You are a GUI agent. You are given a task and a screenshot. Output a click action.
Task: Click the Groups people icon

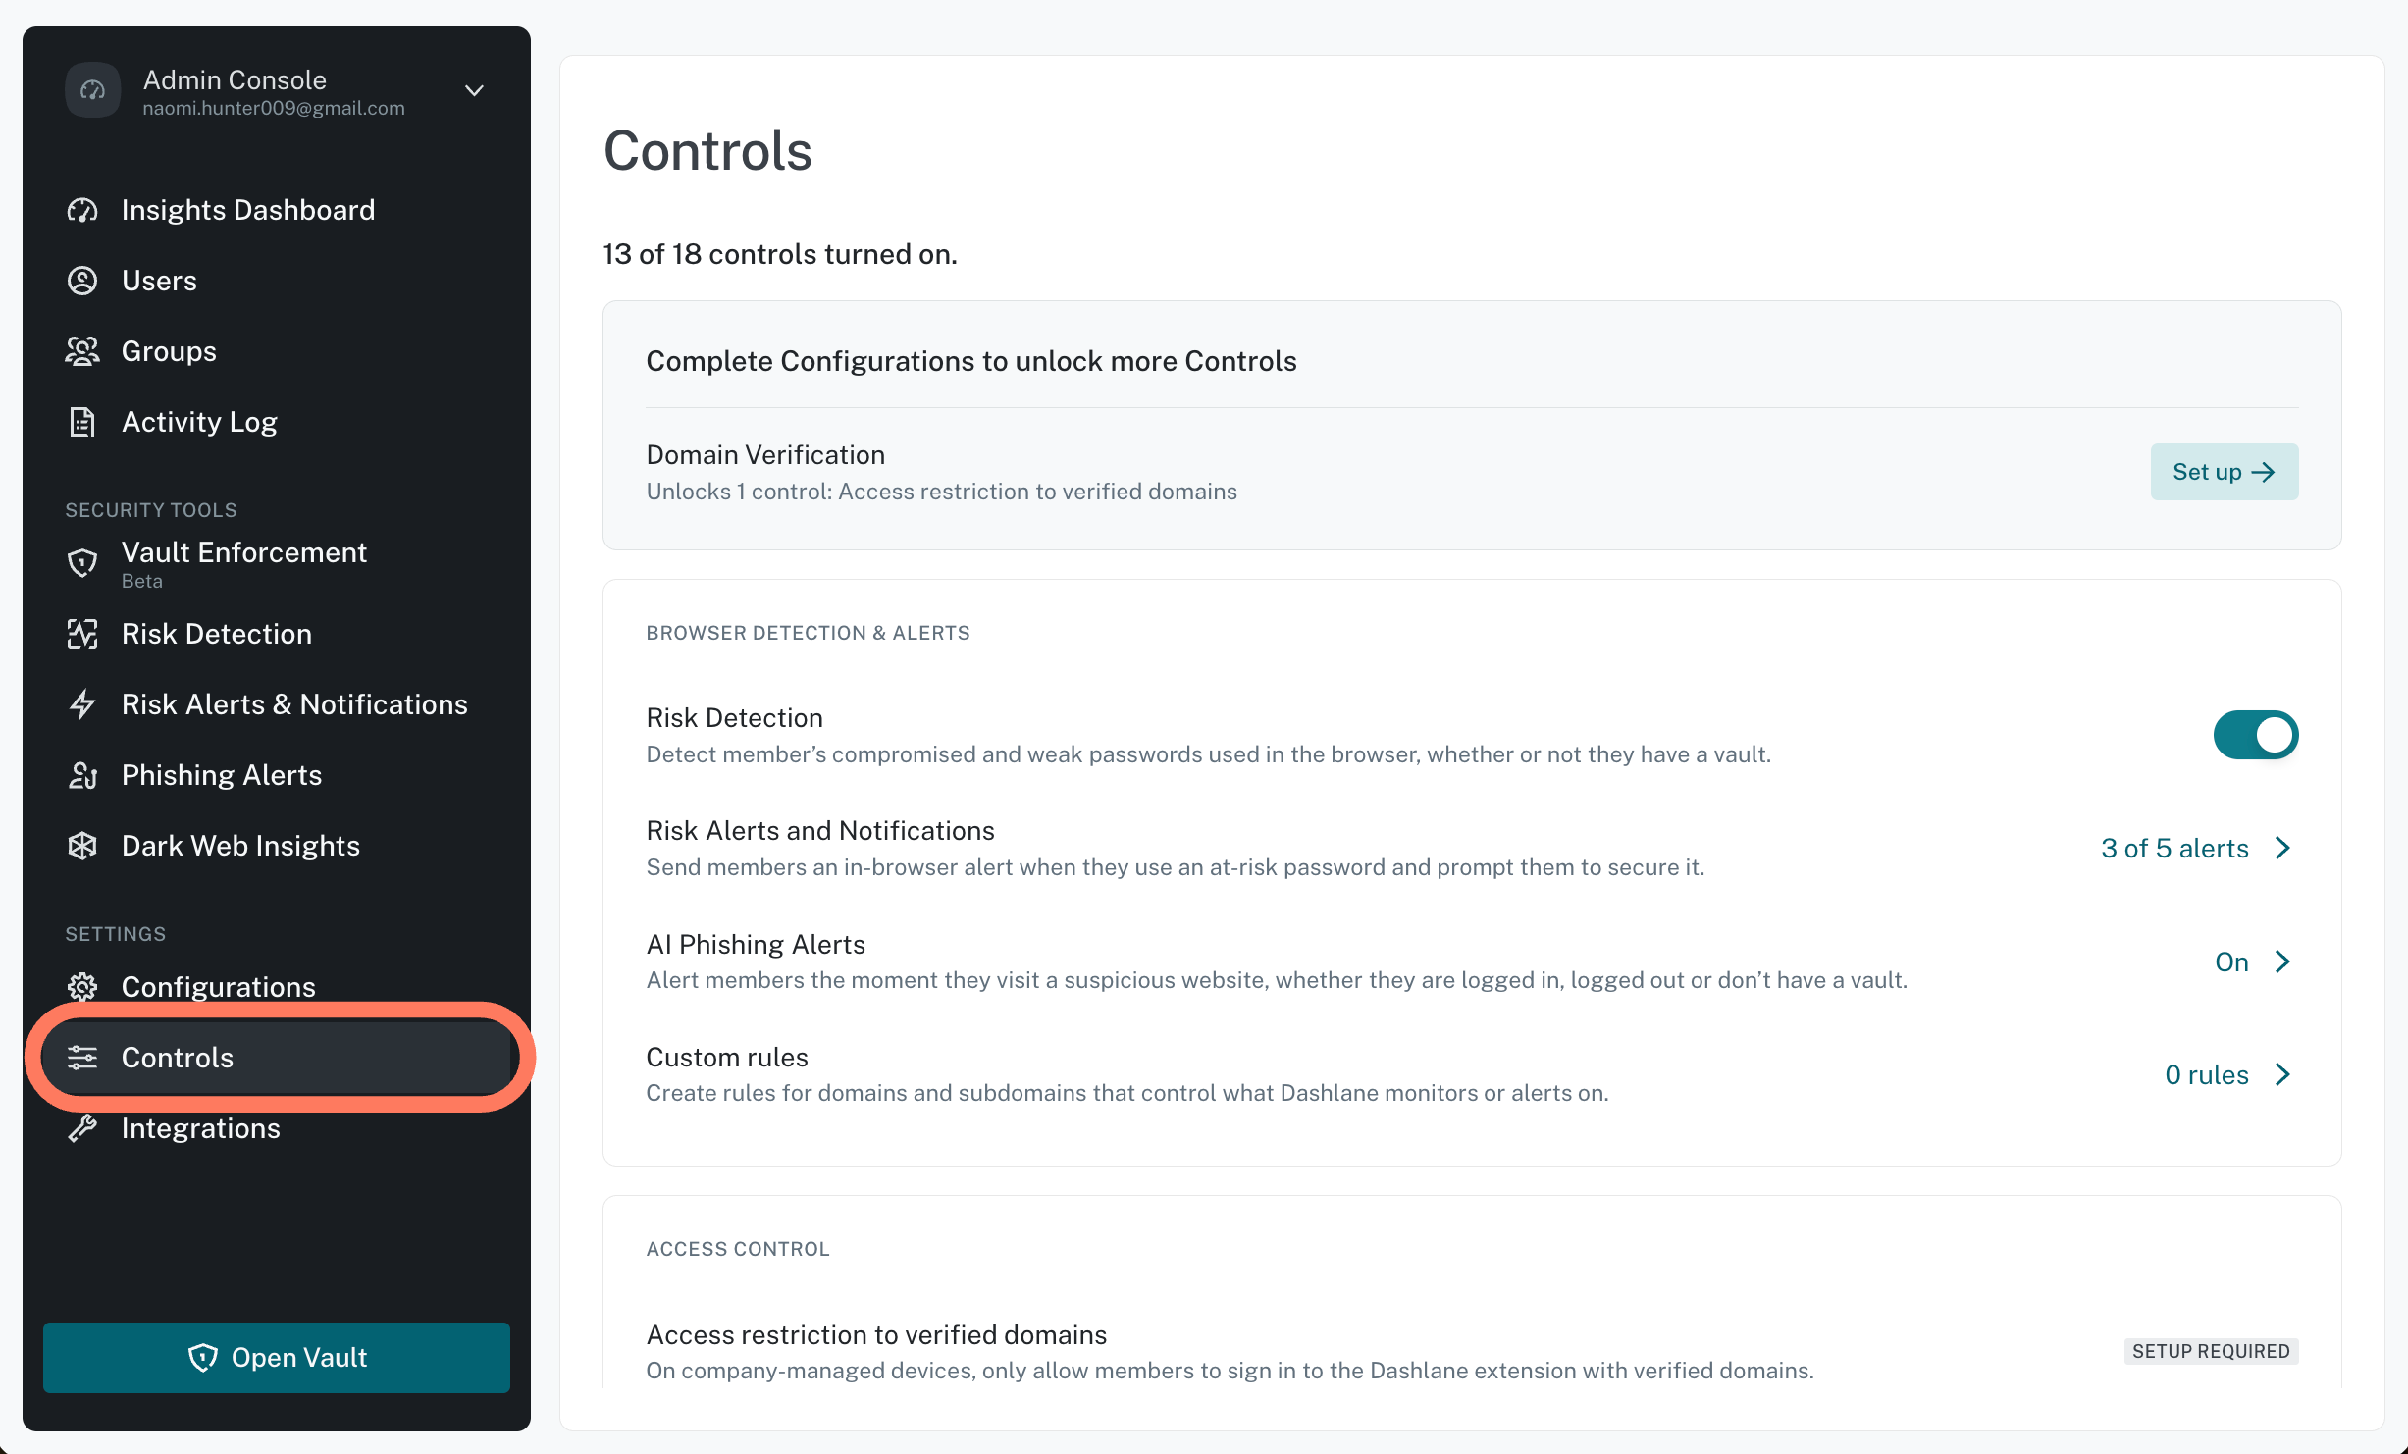(82, 351)
